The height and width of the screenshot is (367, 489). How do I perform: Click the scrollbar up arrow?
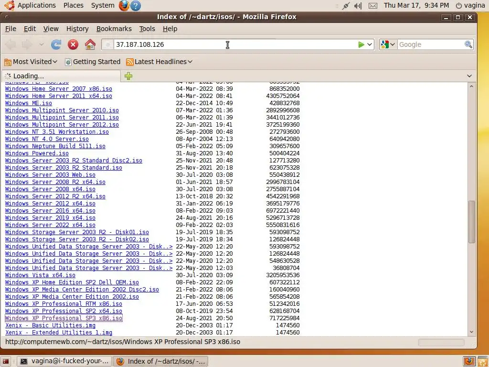tap(471, 86)
